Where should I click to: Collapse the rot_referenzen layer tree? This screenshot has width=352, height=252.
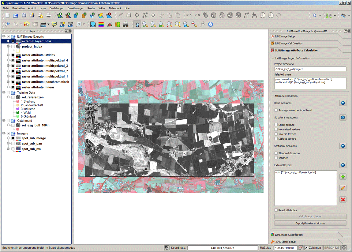click(x=9, y=97)
